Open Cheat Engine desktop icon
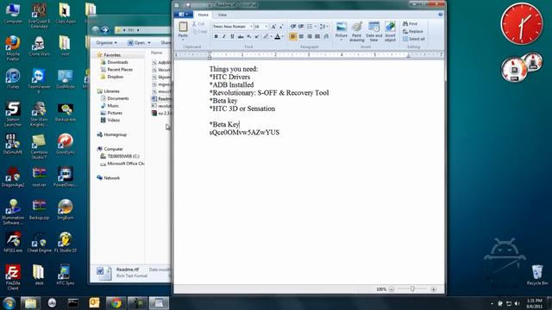Viewport: 552px width, 310px height. [x=39, y=243]
